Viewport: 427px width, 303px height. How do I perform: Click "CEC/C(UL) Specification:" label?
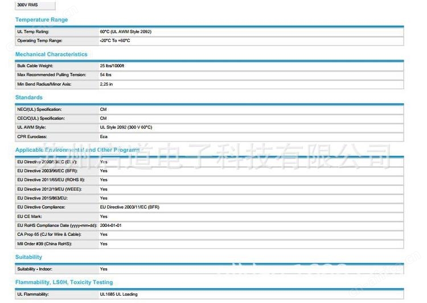tap(41, 118)
